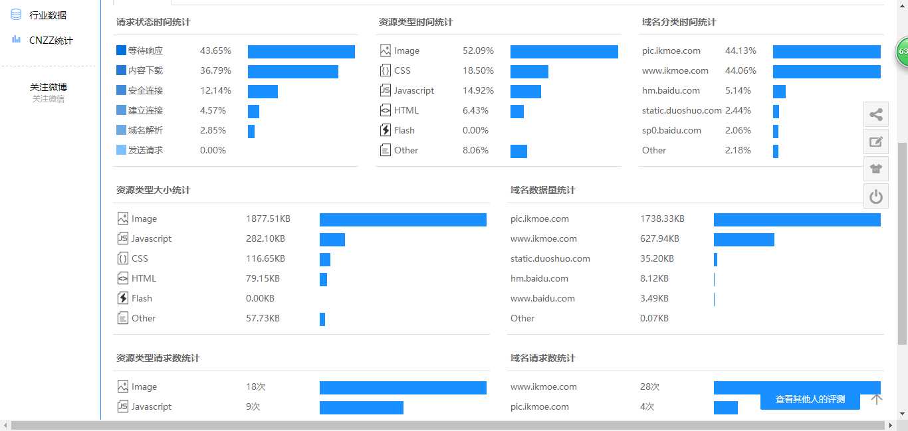Open the edit pencil icon on right toolbar
Image resolution: width=908 pixels, height=431 pixels.
[876, 141]
